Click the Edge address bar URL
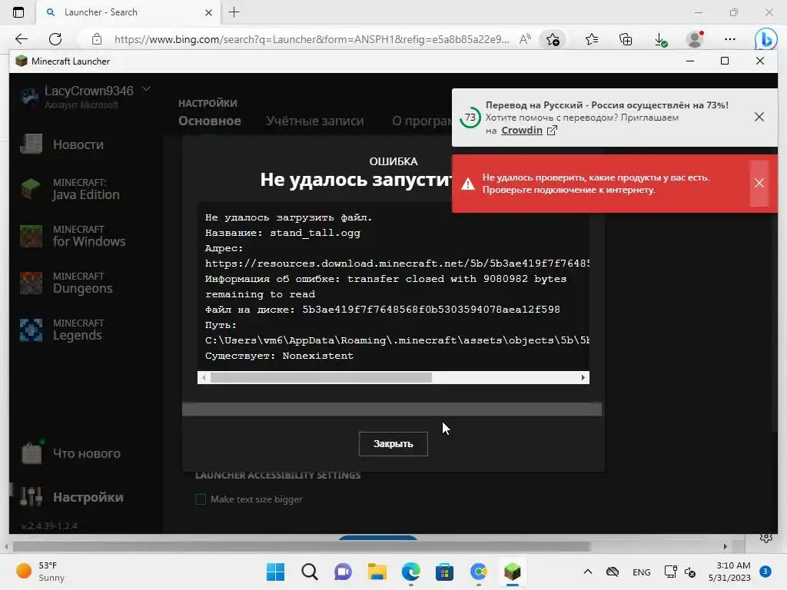The width and height of the screenshot is (787, 590). (311, 39)
